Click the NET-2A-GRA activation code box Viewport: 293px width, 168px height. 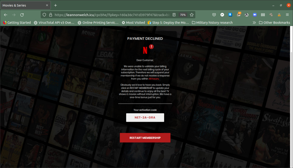(145, 117)
